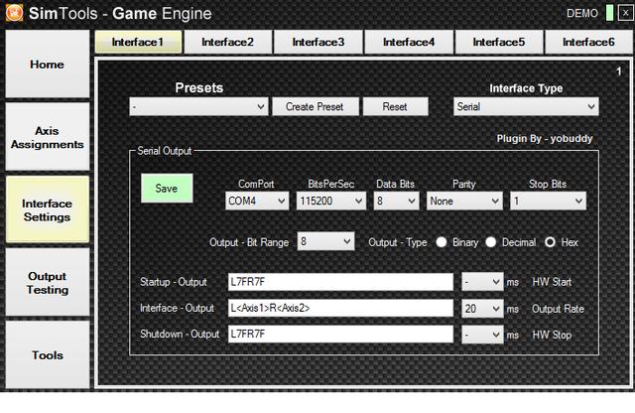
Task: Click the DEMO label in title bar
Action: coord(582,13)
